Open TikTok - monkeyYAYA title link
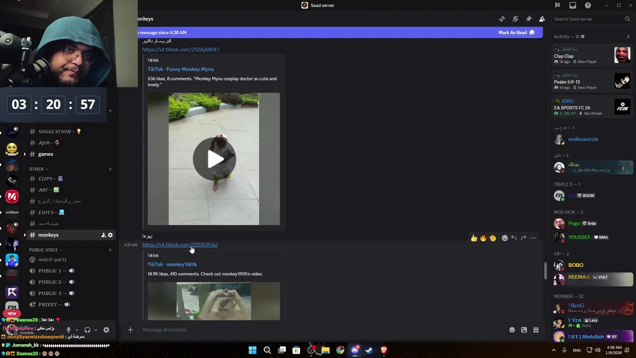Image resolution: width=636 pixels, height=358 pixels. [x=172, y=265]
